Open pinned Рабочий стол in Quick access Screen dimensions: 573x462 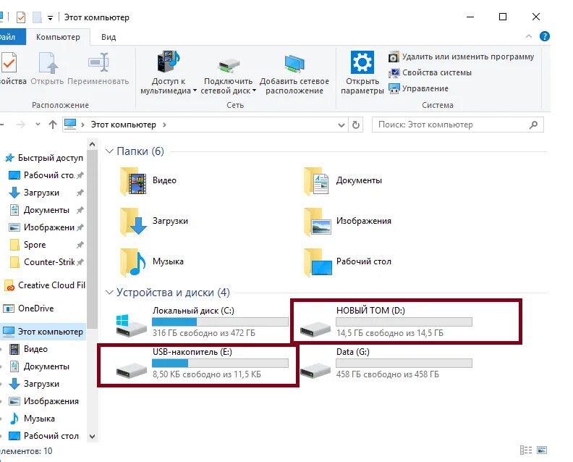tap(46, 175)
